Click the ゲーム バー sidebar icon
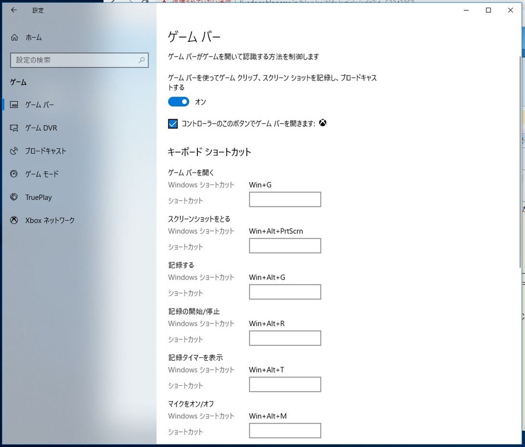The image size is (525, 447). click(14, 105)
